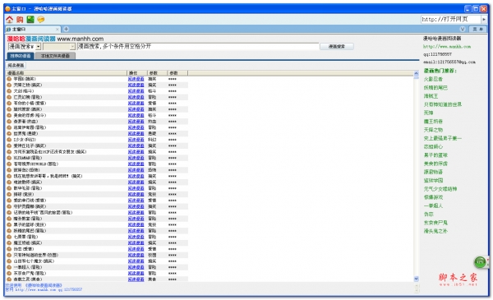
Task: Click icon of 有你的小镇(爱情) row
Action: click(9, 103)
